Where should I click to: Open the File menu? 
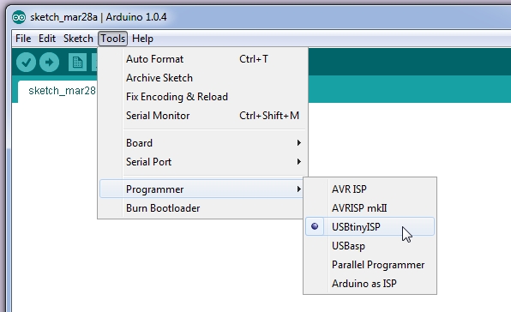23,39
